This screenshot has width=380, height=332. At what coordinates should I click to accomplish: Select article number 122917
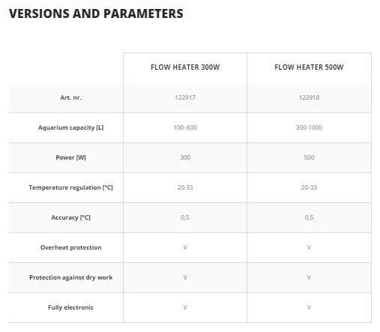[x=185, y=97]
